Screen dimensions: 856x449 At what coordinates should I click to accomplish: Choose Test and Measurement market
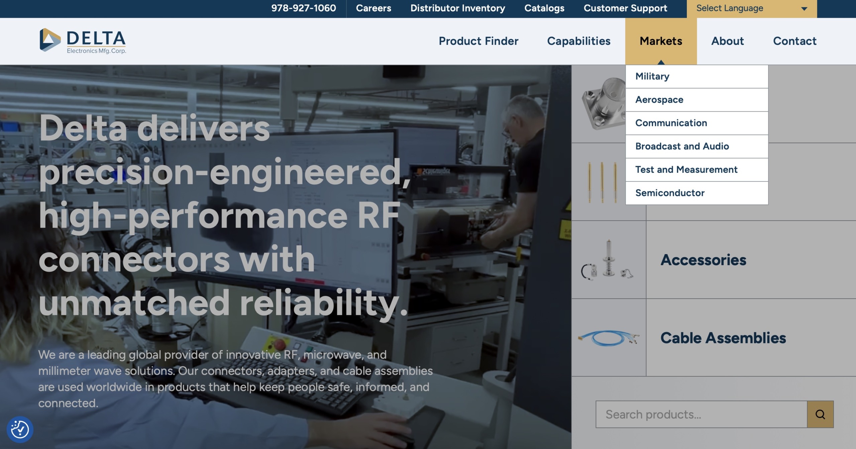click(686, 170)
